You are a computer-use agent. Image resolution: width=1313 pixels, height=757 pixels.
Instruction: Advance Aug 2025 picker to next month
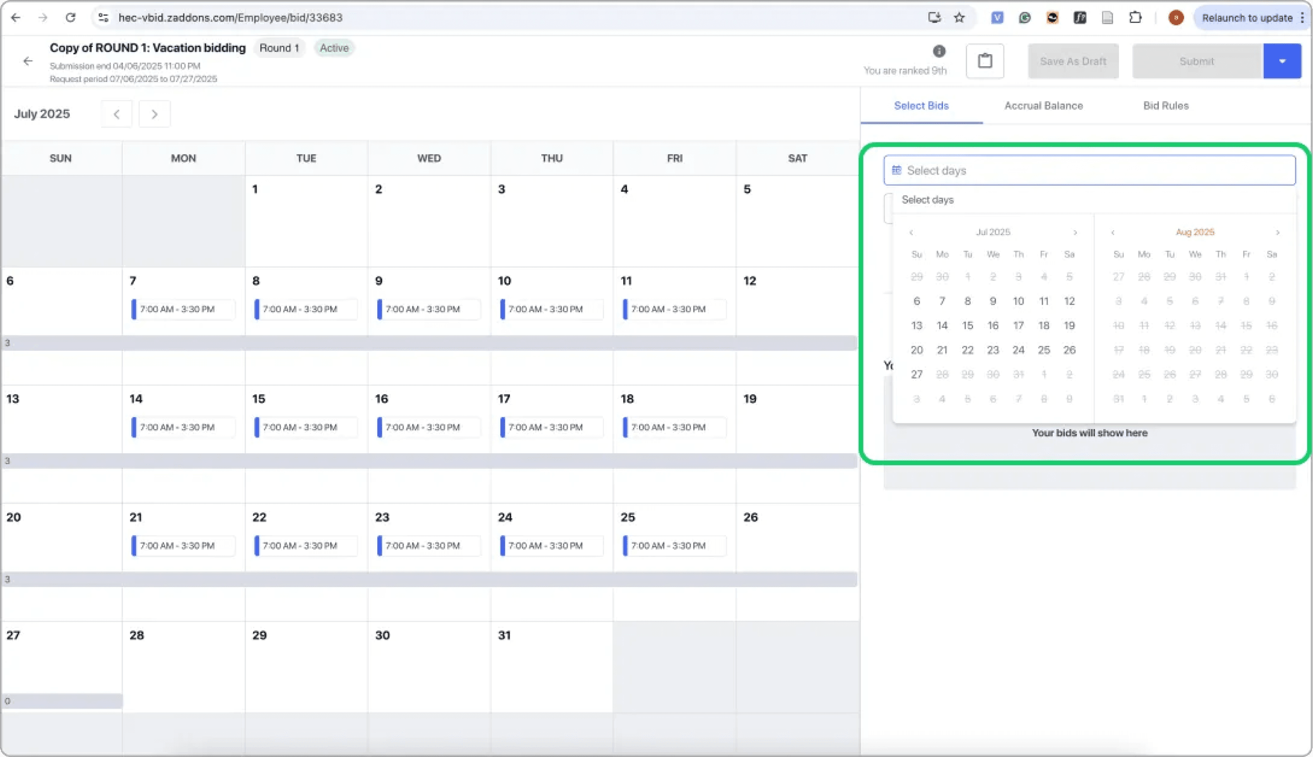1277,232
